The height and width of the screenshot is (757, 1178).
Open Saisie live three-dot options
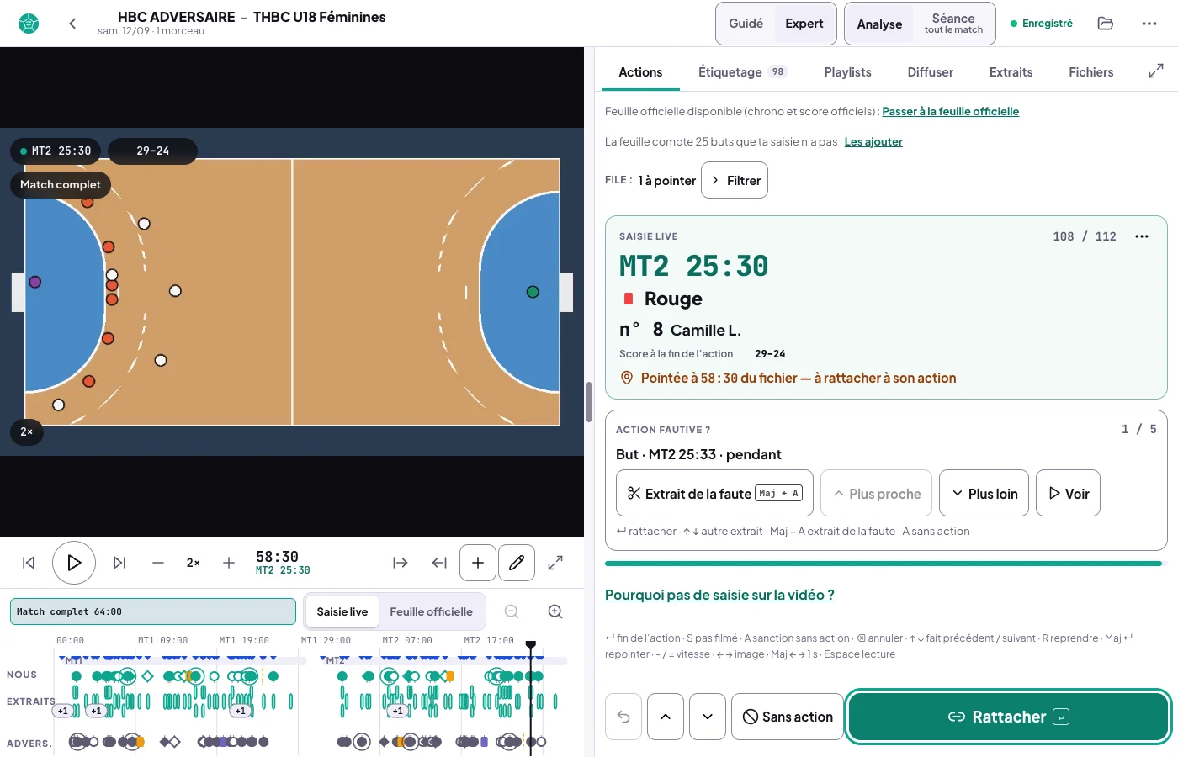tap(1142, 236)
